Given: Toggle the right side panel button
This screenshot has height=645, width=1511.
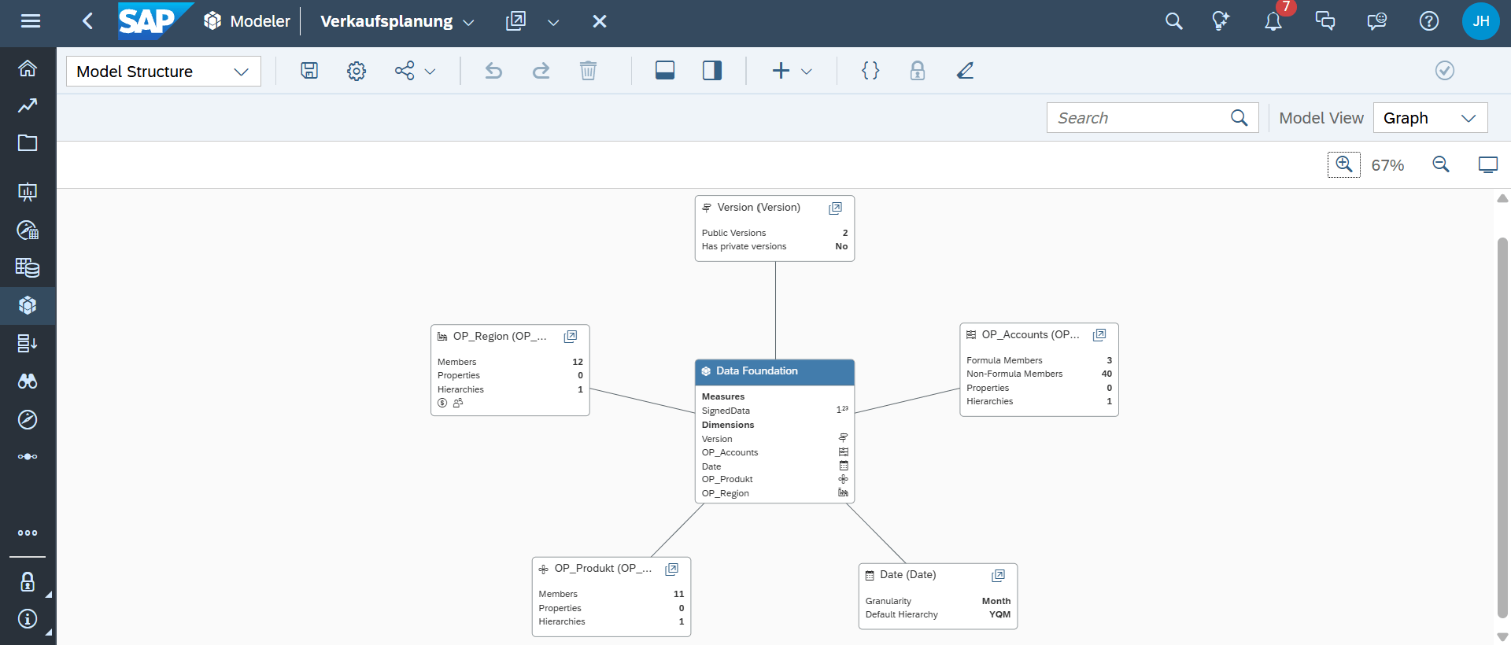Looking at the screenshot, I should click(x=712, y=71).
